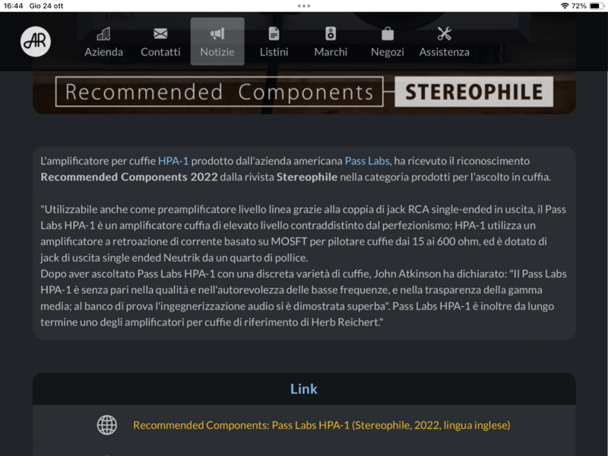Open Azienda via the building icon
The height and width of the screenshot is (456, 608).
click(x=103, y=34)
